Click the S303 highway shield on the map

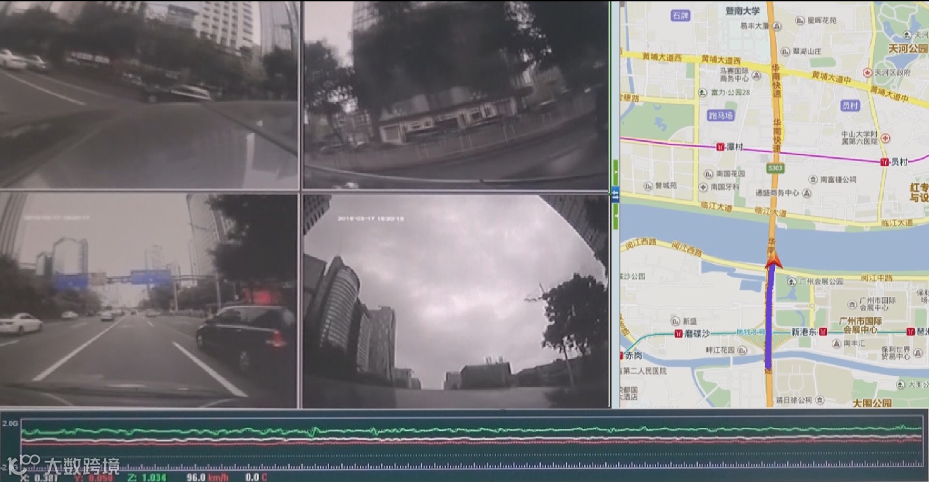775,167
